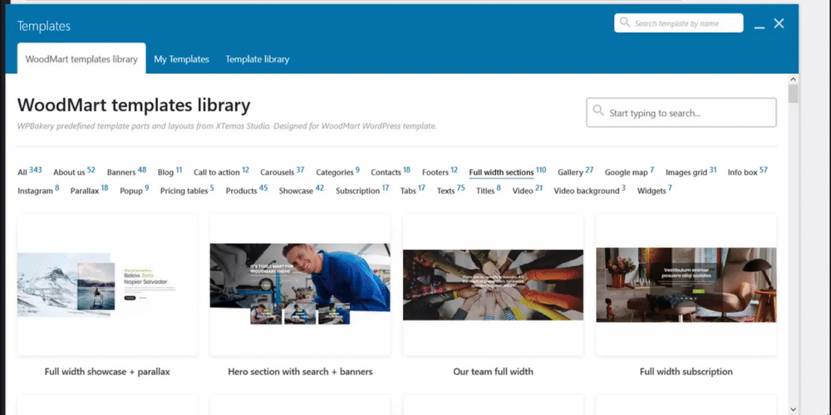Filter by Gallery category
The width and height of the screenshot is (831, 415).
coord(576,172)
